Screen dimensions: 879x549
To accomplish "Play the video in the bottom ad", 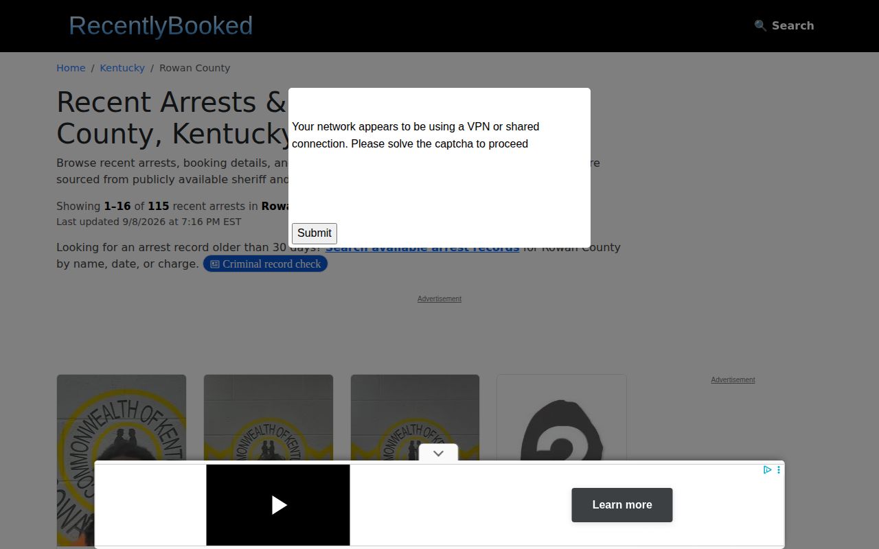I will point(278,505).
